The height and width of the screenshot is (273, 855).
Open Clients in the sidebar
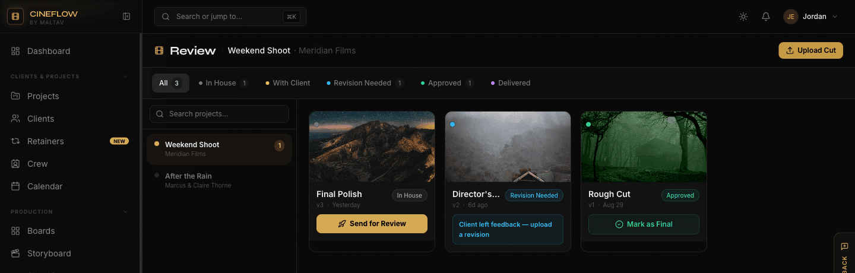point(71,119)
